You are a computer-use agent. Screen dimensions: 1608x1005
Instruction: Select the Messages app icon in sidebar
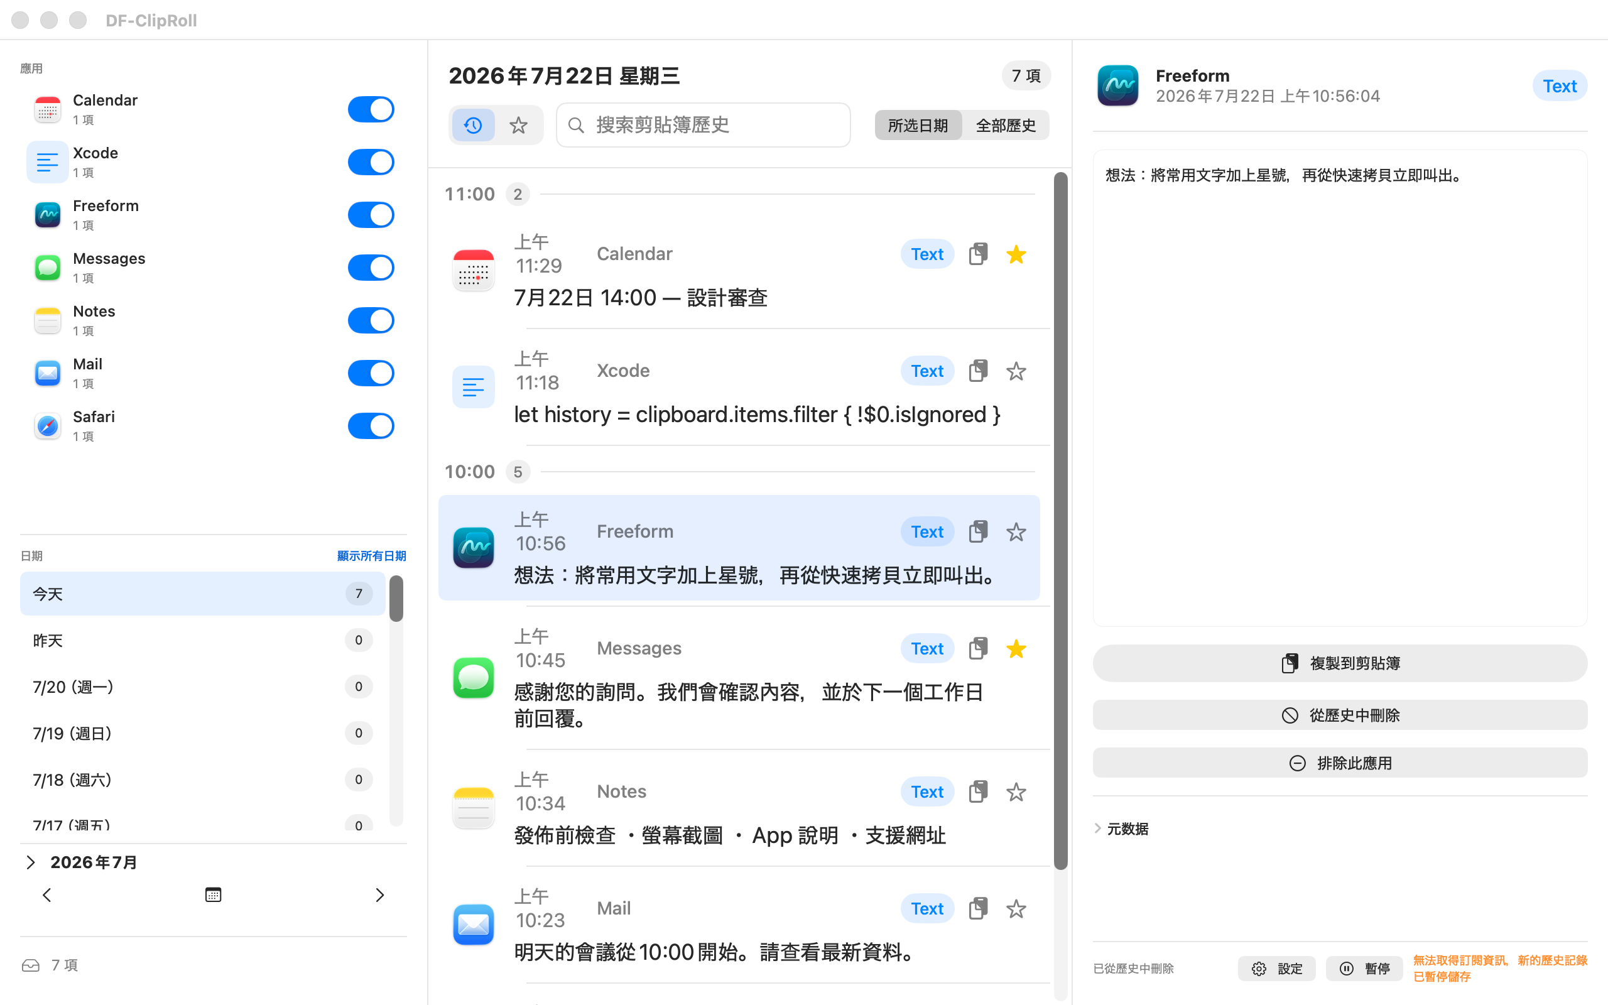pyautogui.click(x=47, y=267)
